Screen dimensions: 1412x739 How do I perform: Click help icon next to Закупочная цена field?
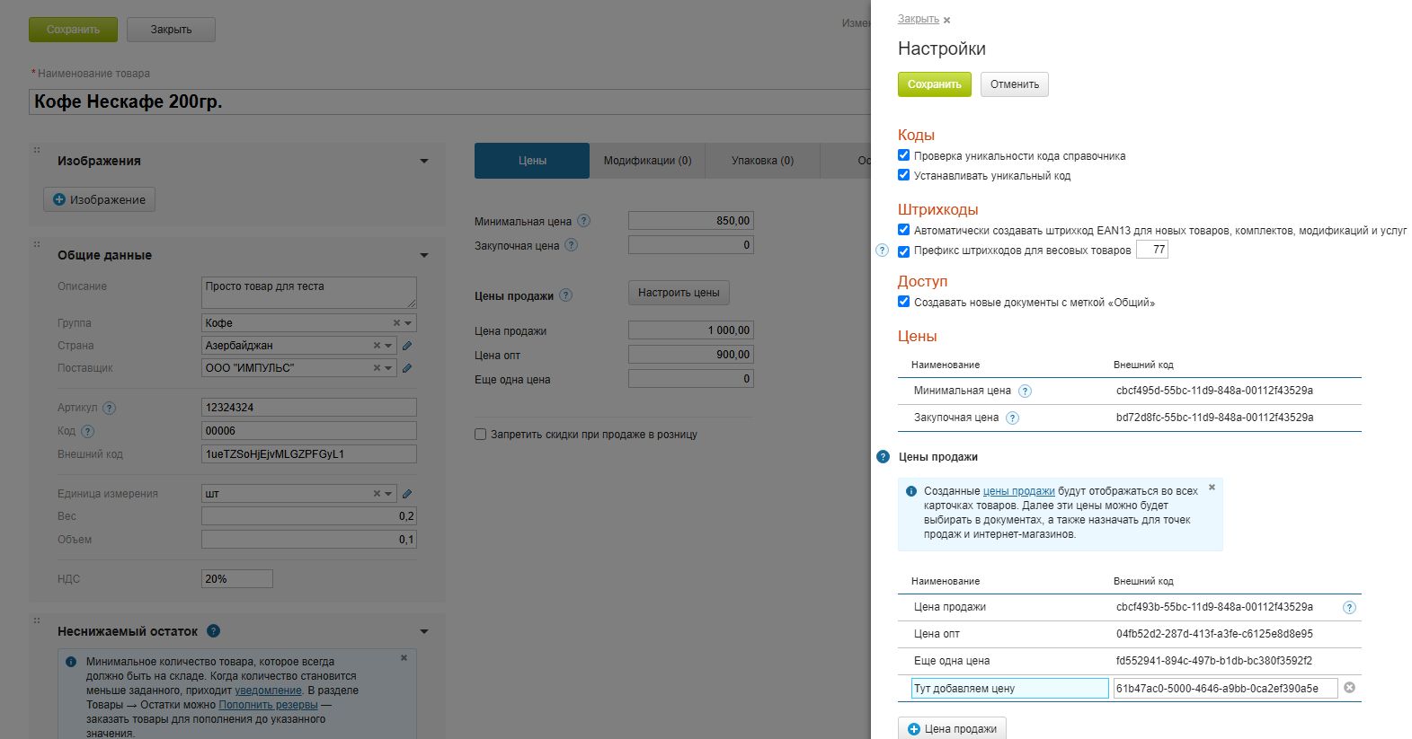572,245
